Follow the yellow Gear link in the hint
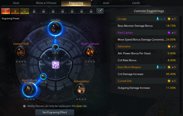Screen dimensions: 183x116 [x=79, y=106]
